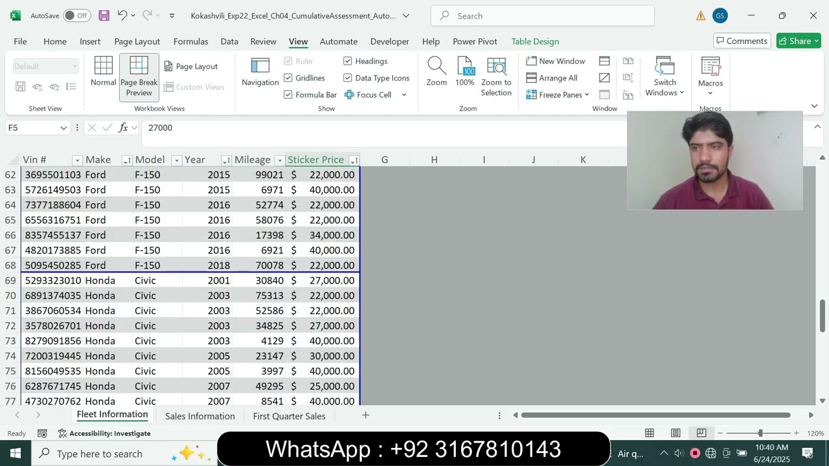The width and height of the screenshot is (829, 466).
Task: Uncheck the Formula Bar checkbox
Action: [x=288, y=94]
